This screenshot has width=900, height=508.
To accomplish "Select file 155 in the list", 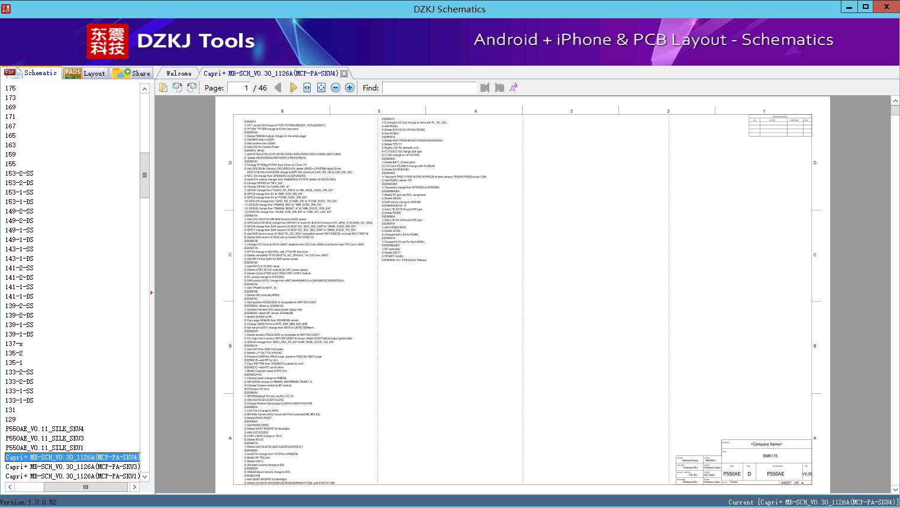I will pyautogui.click(x=11, y=164).
